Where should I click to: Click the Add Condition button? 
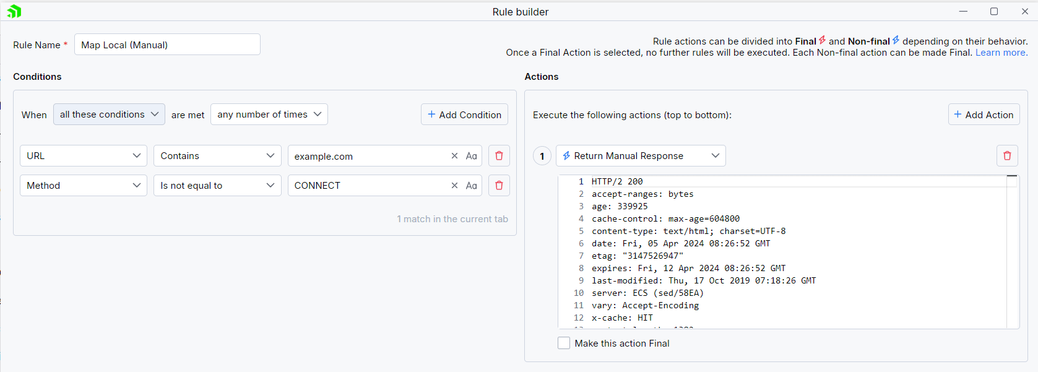point(464,114)
